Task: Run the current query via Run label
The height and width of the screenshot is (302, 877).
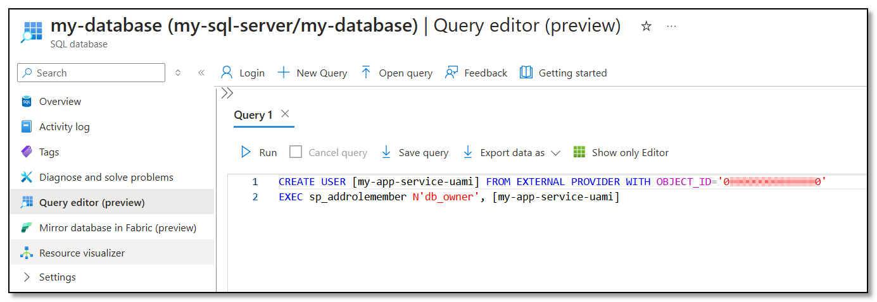Action: pyautogui.click(x=268, y=153)
